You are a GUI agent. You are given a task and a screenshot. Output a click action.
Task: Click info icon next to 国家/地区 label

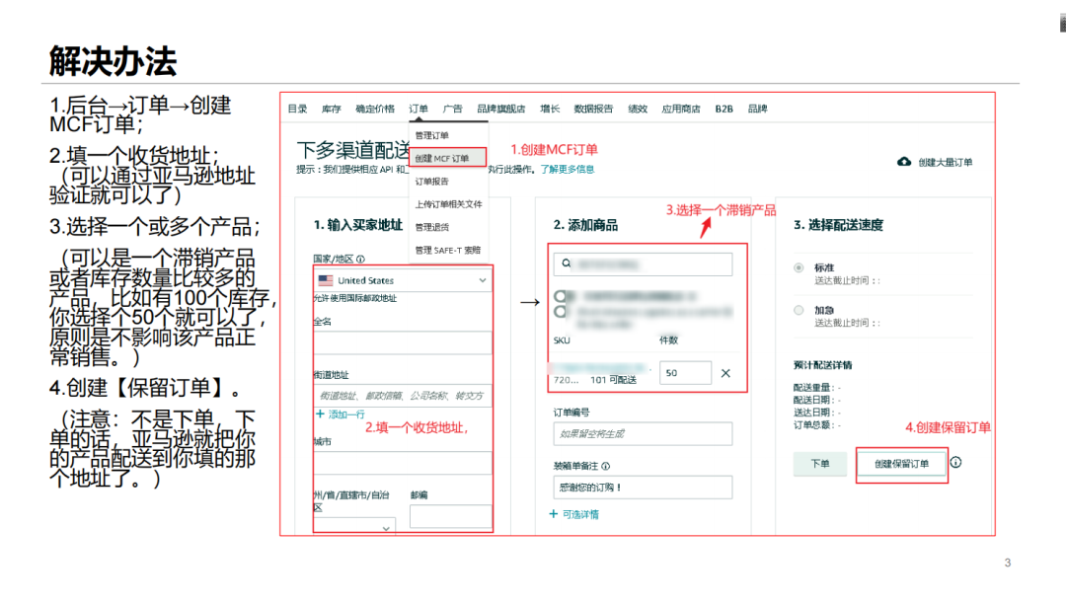tap(360, 259)
